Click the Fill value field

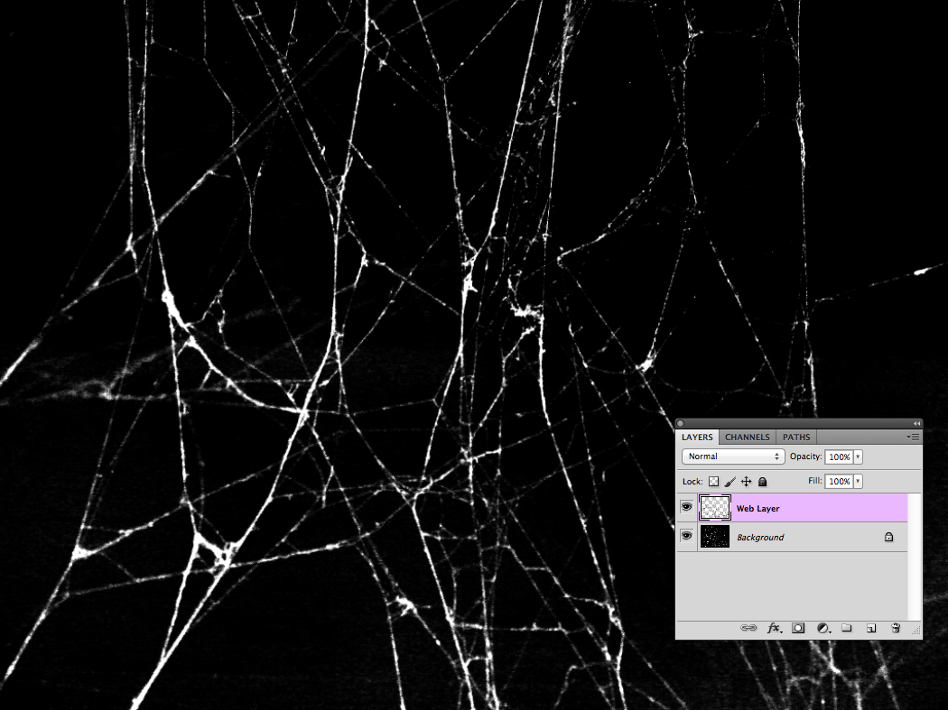tap(839, 481)
